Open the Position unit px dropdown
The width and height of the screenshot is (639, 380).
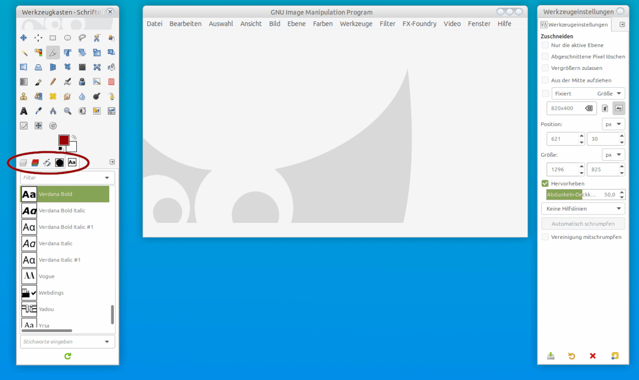(x=614, y=124)
